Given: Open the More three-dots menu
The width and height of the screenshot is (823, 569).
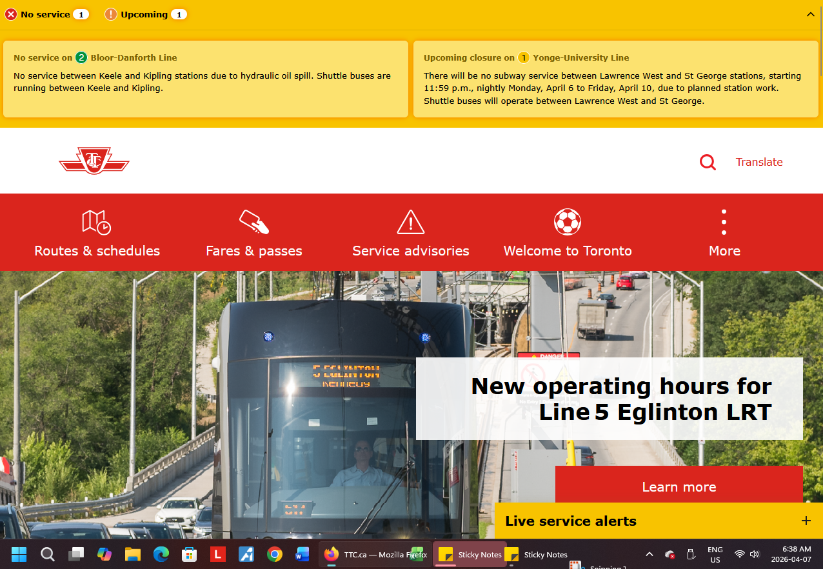Looking at the screenshot, I should [724, 223].
